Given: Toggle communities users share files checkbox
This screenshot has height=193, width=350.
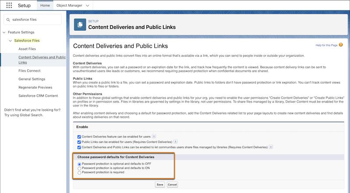Looking at the screenshot, I should click(x=79, y=148).
